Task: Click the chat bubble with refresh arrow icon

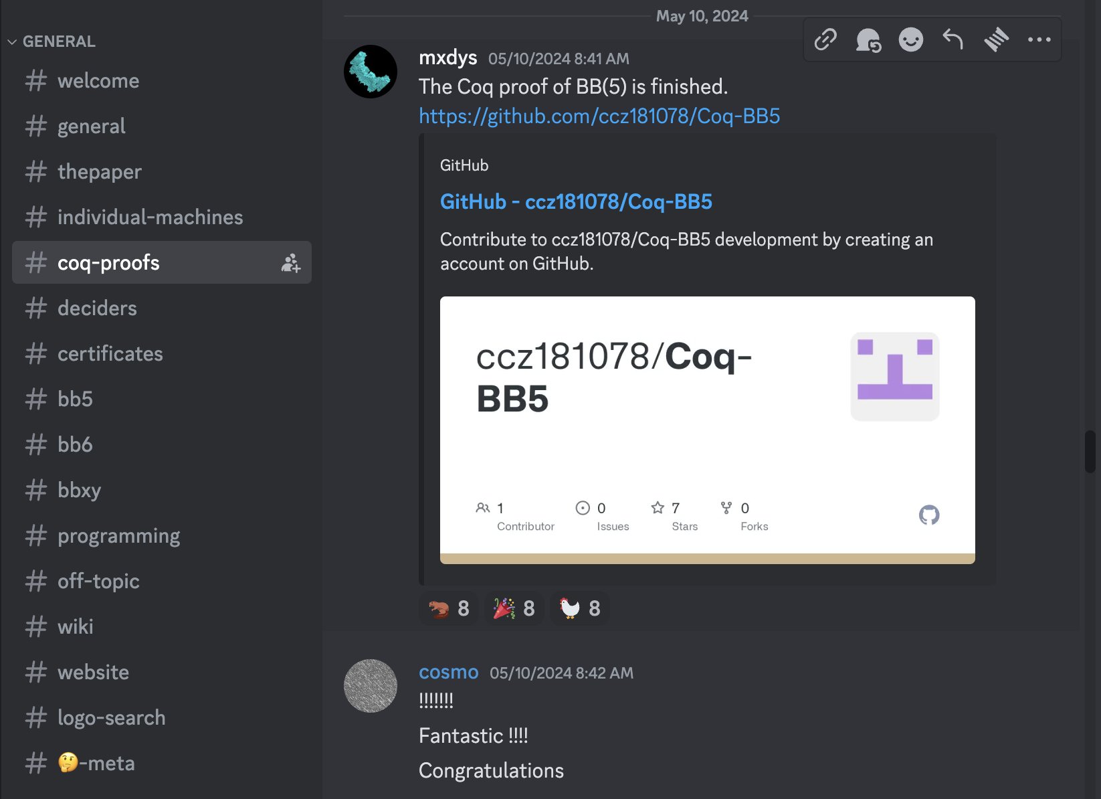Action: coord(868,40)
